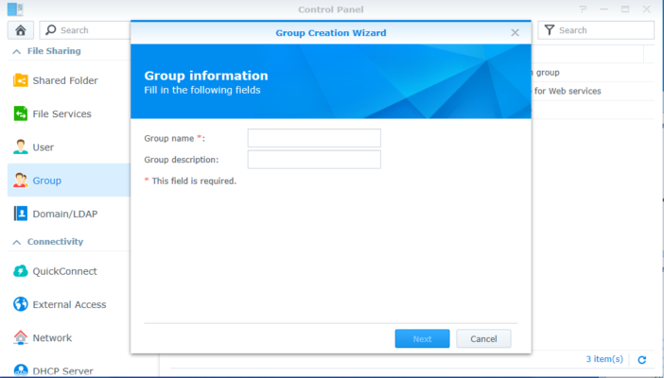
Task: Close the Group Creation Wizard dialog
Action: pos(515,32)
